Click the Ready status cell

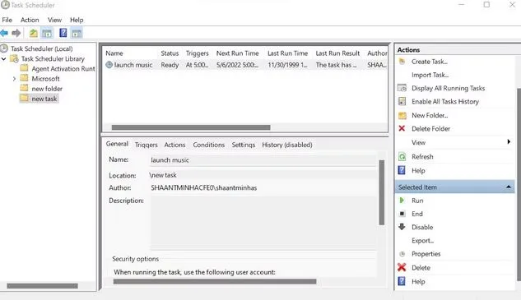[170, 65]
